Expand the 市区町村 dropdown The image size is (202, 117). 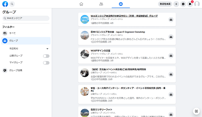tap(47, 49)
